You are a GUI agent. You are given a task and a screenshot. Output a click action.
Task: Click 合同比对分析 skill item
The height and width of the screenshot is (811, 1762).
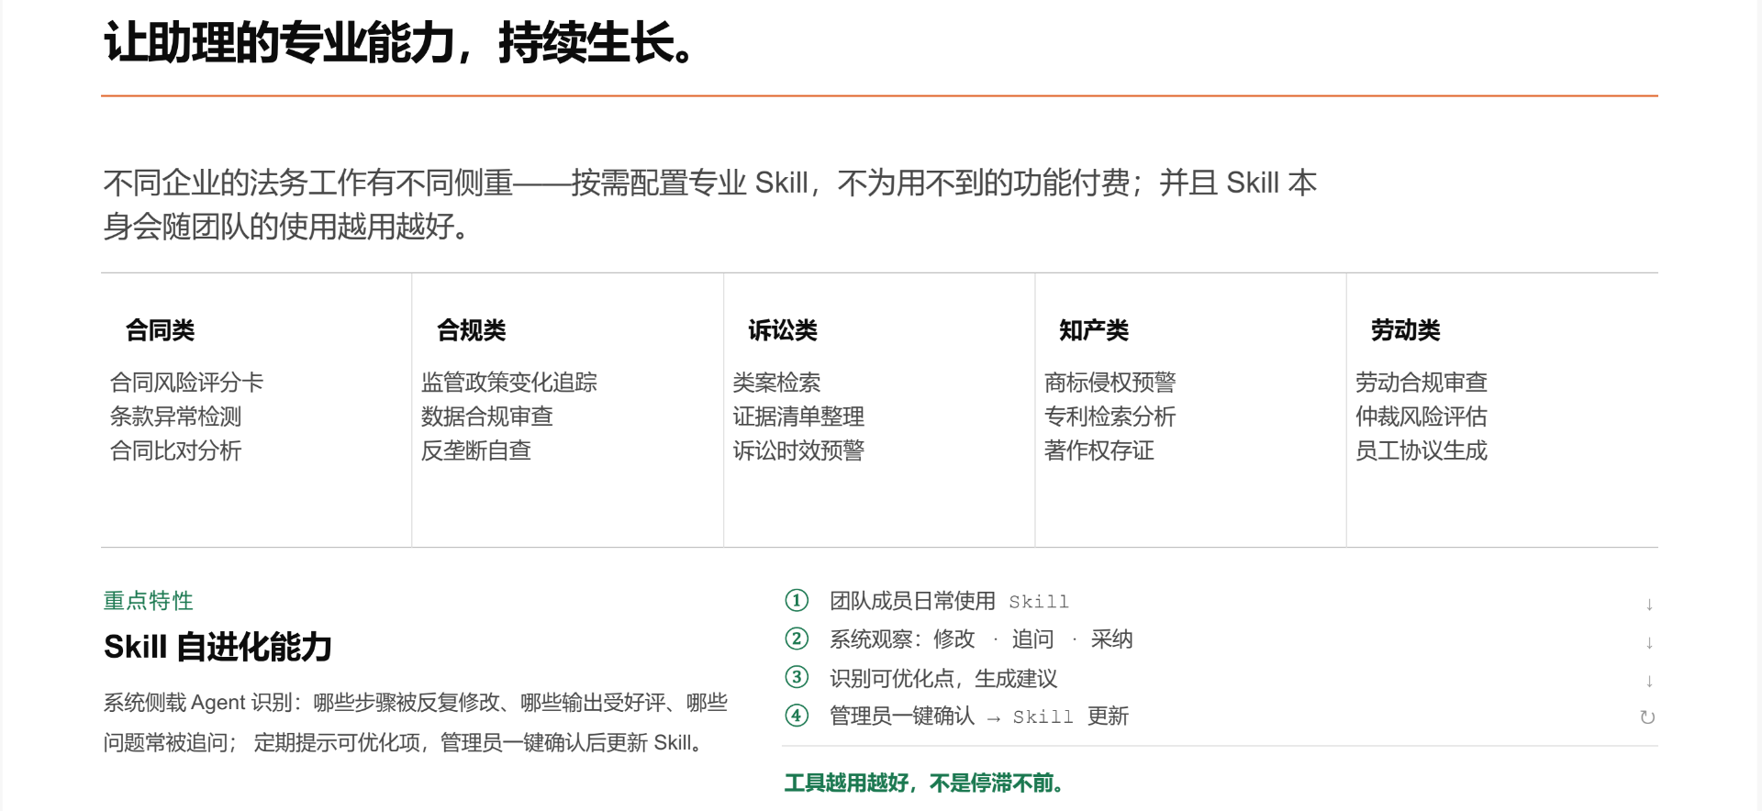click(175, 450)
